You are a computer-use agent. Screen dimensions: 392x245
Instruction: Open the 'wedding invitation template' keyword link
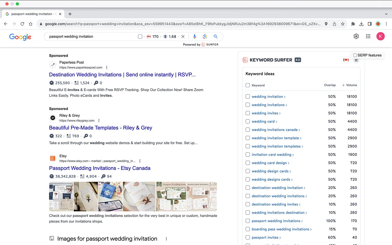(x=276, y=138)
